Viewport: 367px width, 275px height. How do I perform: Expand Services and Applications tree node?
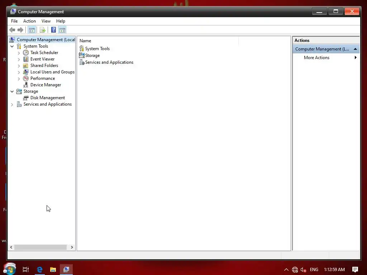12,105
